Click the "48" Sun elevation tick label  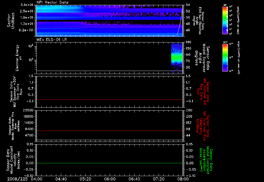188,24
